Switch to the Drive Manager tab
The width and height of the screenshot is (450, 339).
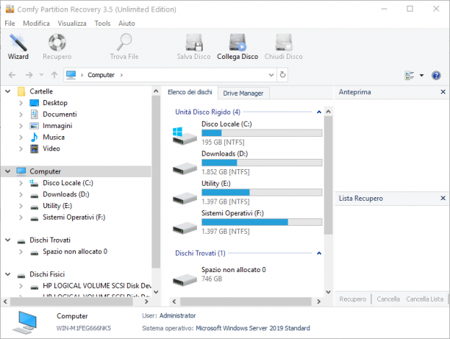pos(243,93)
